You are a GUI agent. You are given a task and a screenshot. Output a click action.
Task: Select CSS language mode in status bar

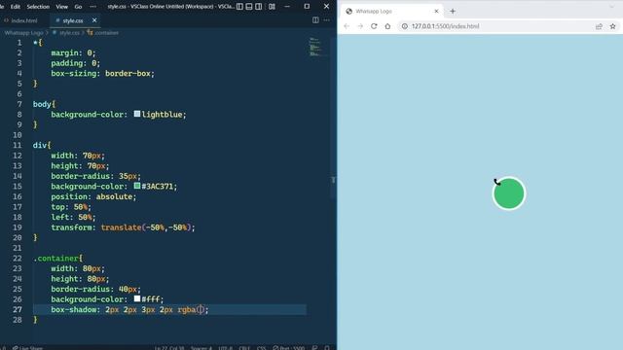(x=261, y=348)
